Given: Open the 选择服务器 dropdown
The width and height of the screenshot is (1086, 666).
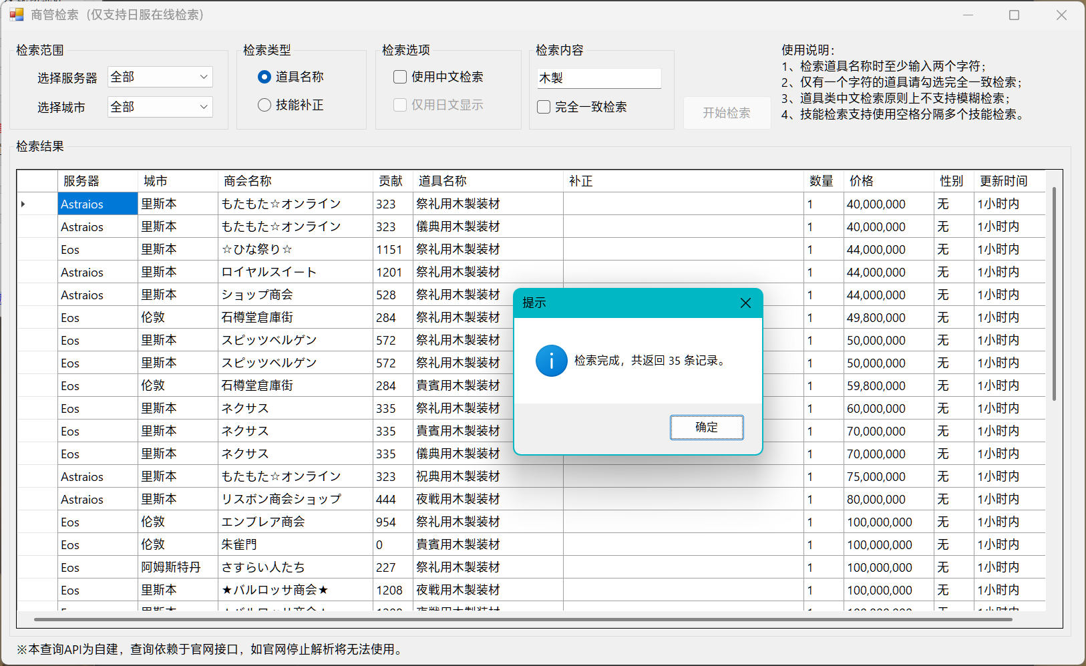Looking at the screenshot, I should point(160,77).
